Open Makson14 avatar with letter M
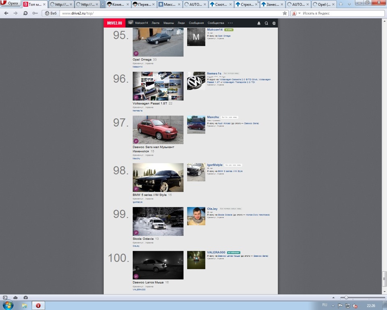The width and height of the screenshot is (387, 310). 196,37
